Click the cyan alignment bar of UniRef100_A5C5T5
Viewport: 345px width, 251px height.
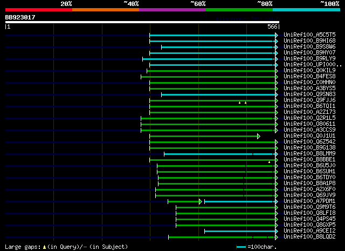coord(212,35)
